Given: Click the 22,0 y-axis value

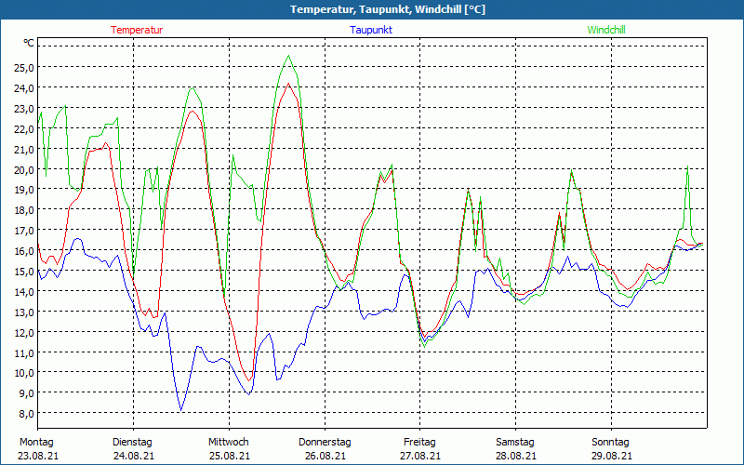Looking at the screenshot, I should 24,128.
